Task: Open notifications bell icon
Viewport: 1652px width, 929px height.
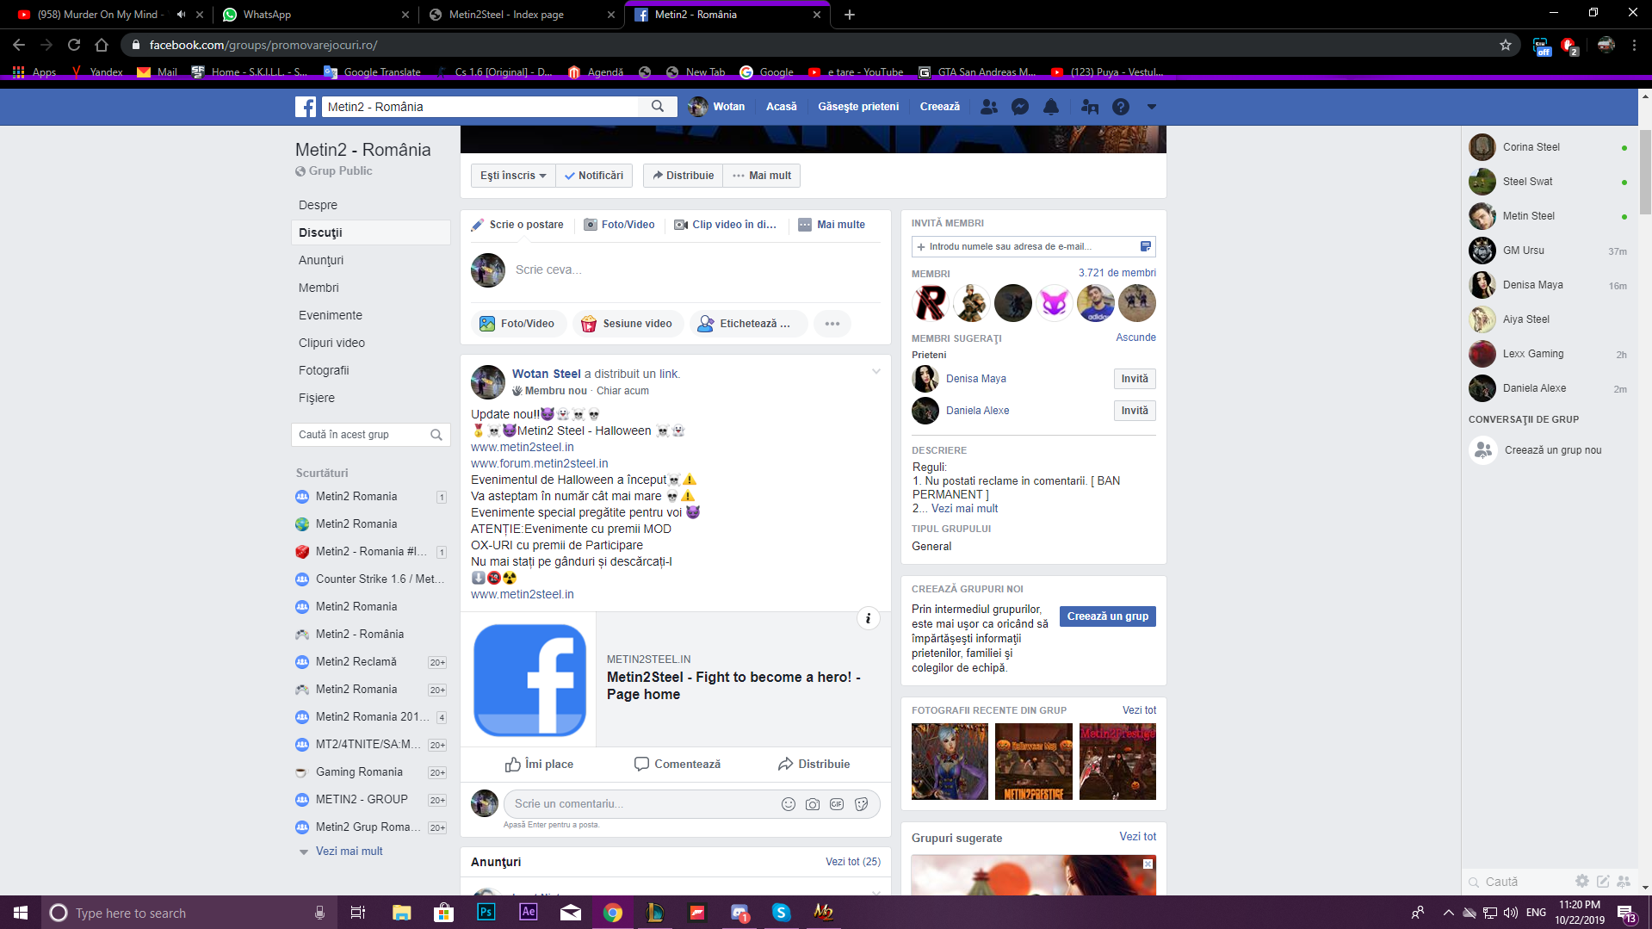Action: point(1051,107)
